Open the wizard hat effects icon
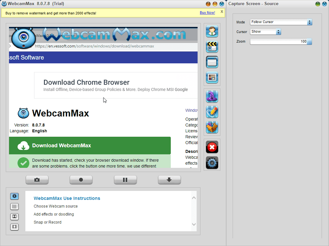 point(212,96)
